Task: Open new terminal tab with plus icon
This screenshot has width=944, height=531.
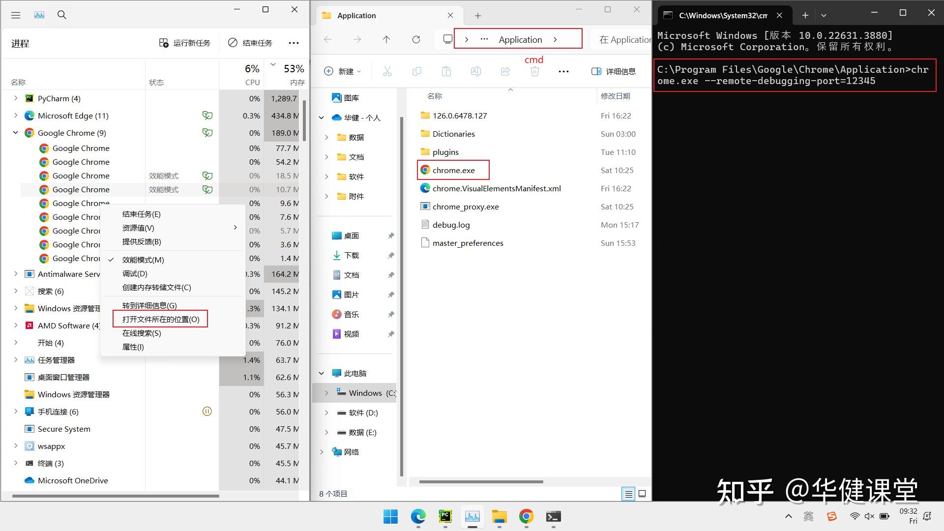Action: [805, 15]
